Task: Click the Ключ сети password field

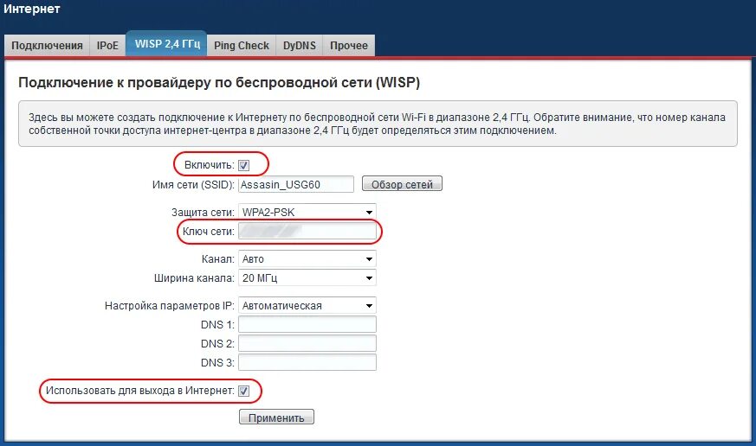Action: tap(307, 232)
